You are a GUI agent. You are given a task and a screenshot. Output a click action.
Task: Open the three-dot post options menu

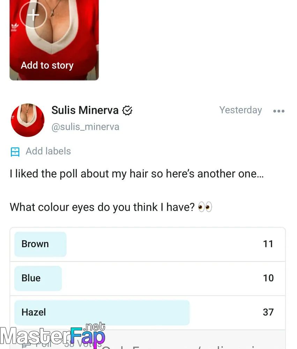279,111
